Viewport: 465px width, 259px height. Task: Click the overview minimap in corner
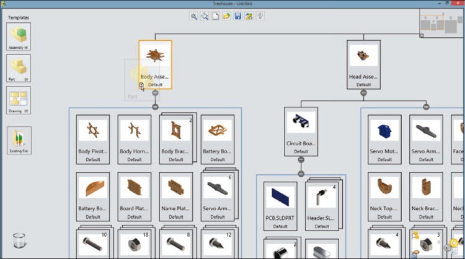pyautogui.click(x=441, y=24)
